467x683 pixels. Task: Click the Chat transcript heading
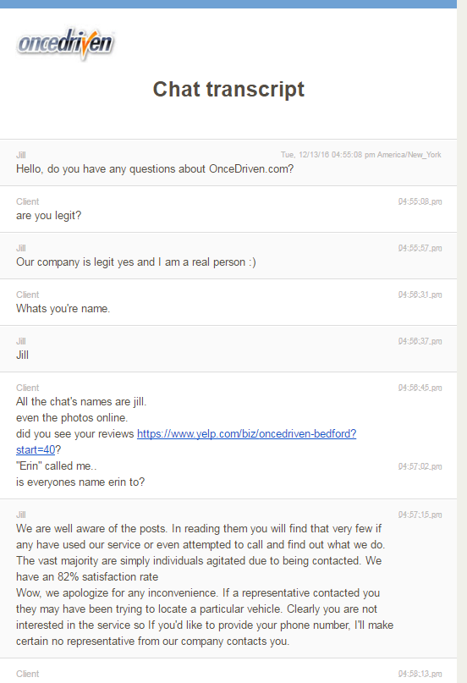click(228, 90)
